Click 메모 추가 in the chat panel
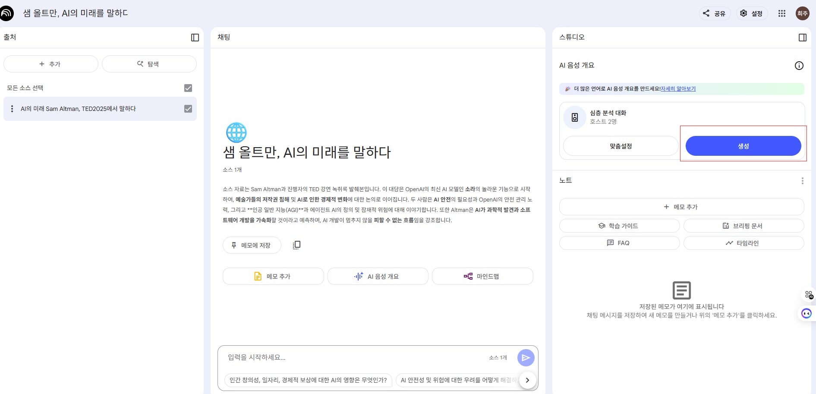816x394 pixels. (273, 276)
